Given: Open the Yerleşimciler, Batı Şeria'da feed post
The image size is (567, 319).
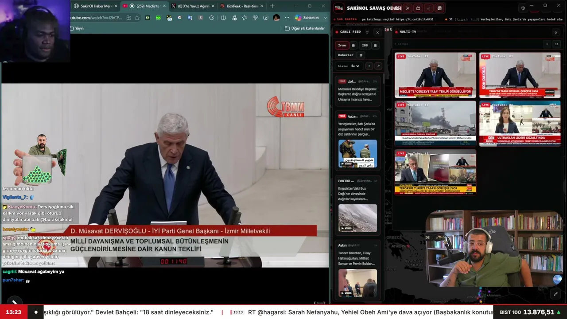Looking at the screenshot, I should 357,141.
